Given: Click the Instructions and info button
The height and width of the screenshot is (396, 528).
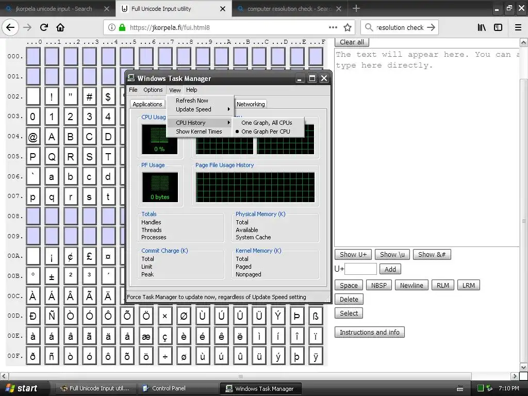Looking at the screenshot, I should 369,333.
